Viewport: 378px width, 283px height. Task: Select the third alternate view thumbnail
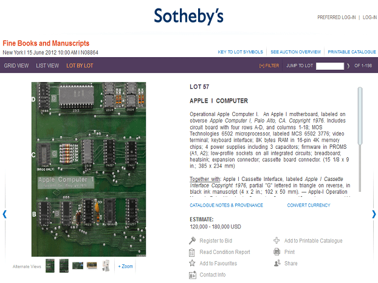click(78, 265)
